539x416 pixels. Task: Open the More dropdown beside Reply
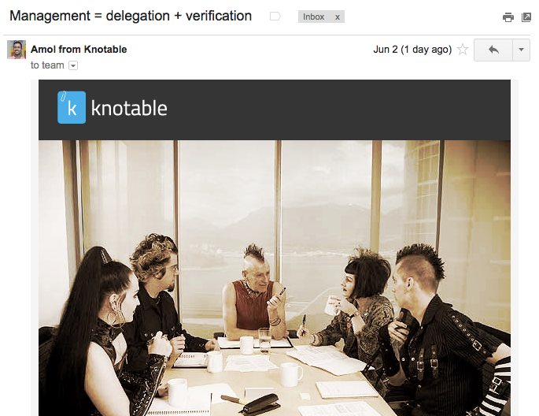point(521,50)
